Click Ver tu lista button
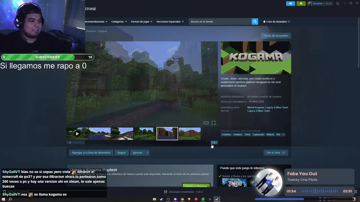The image size is (360, 202). tap(276, 153)
